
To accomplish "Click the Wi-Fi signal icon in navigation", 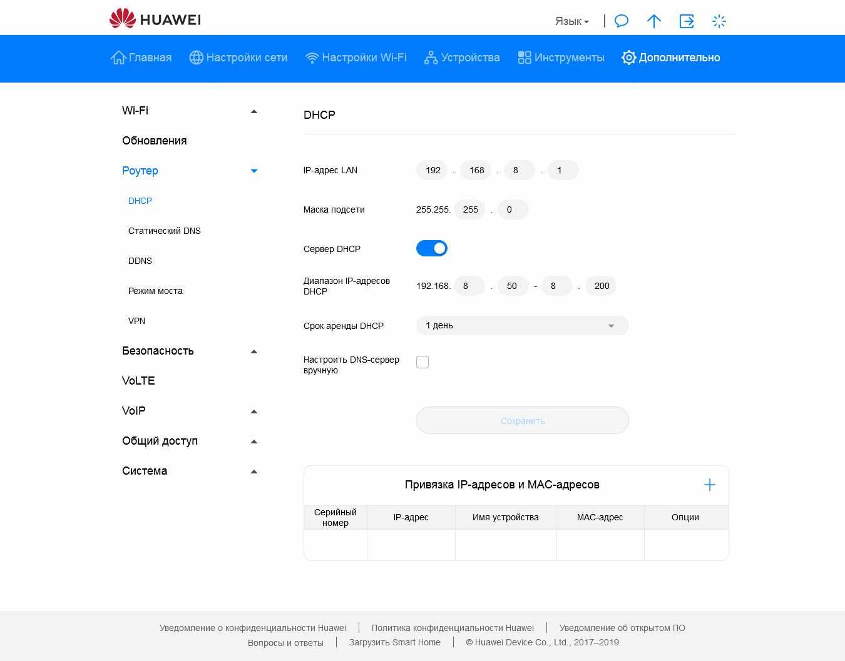I will coord(312,58).
